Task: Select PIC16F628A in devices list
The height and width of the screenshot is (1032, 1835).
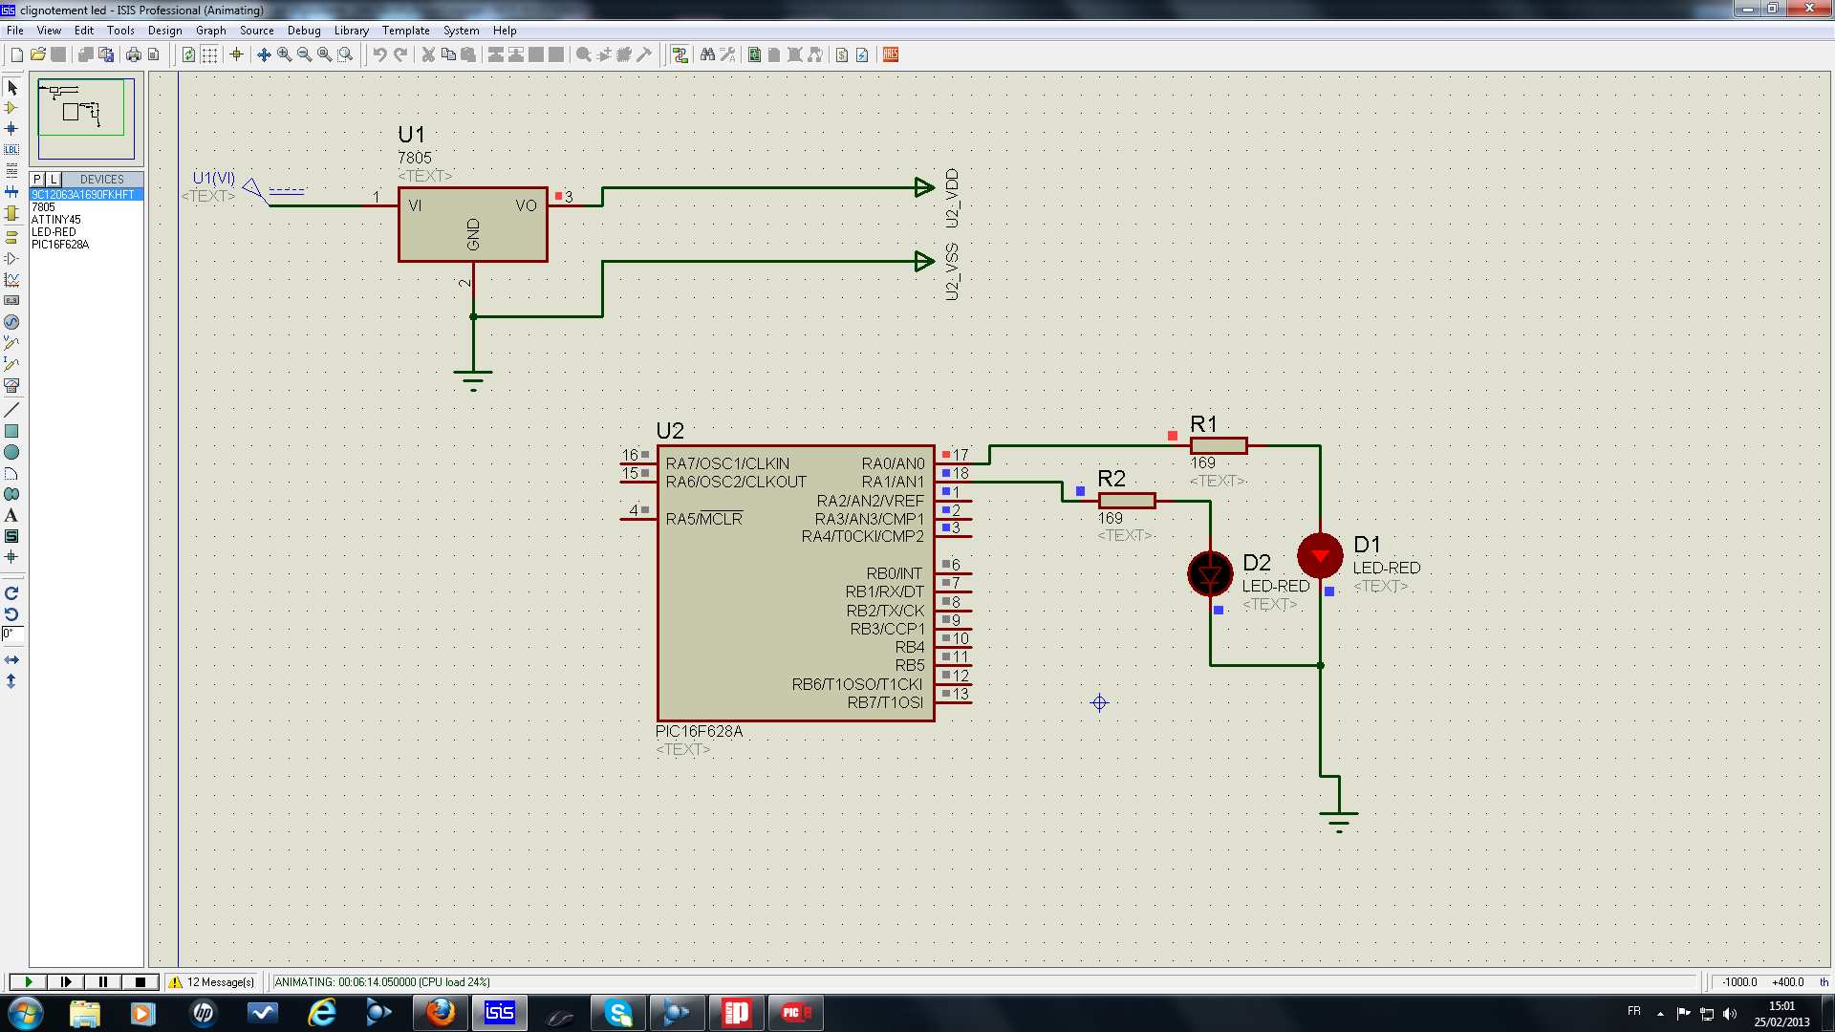Action: (x=60, y=245)
